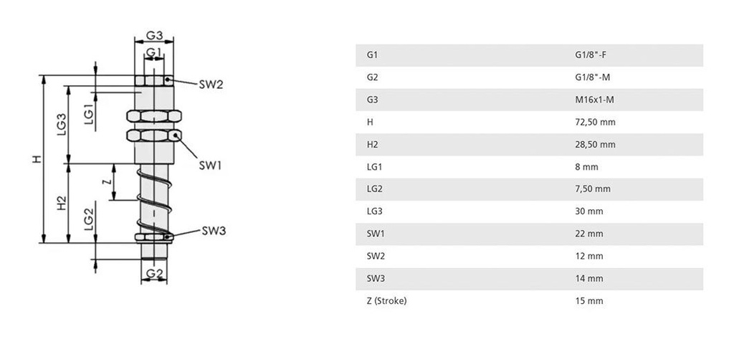734x339 pixels.
Task: Click the SW1 label in the diagram
Action: (210, 166)
